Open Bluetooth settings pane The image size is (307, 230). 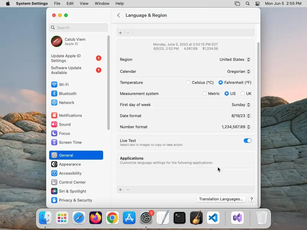pyautogui.click(x=76, y=93)
